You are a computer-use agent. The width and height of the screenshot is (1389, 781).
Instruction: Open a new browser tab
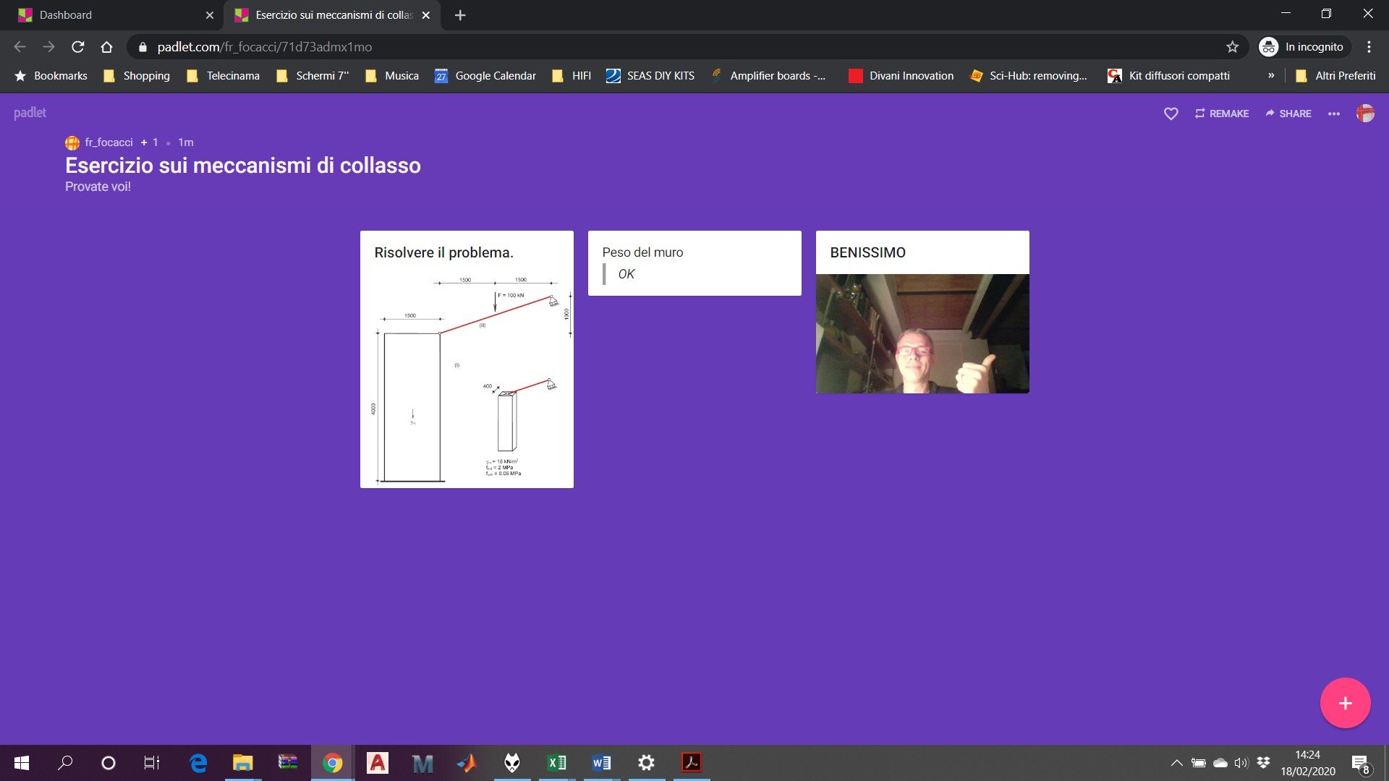(x=460, y=15)
